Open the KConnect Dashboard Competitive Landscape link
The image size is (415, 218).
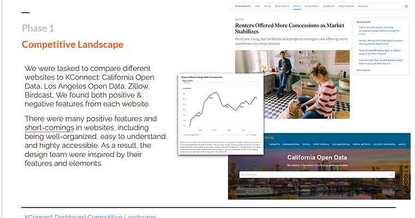90,216
